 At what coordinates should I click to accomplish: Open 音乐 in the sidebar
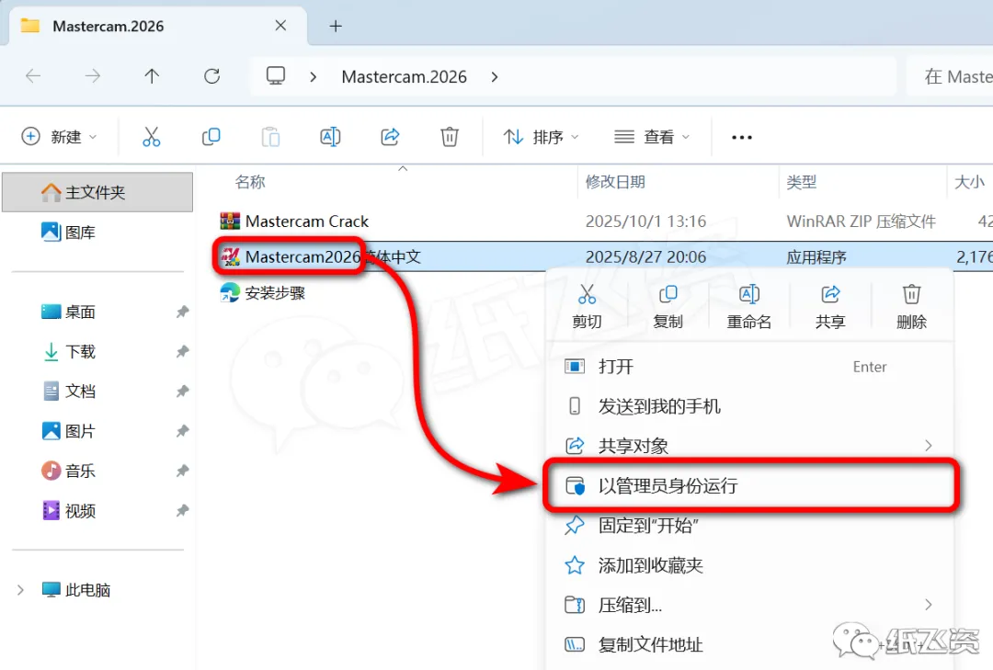[68, 471]
